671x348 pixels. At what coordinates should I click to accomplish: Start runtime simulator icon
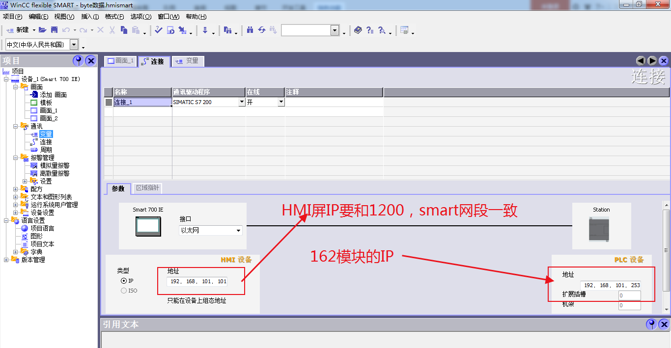coord(170,30)
